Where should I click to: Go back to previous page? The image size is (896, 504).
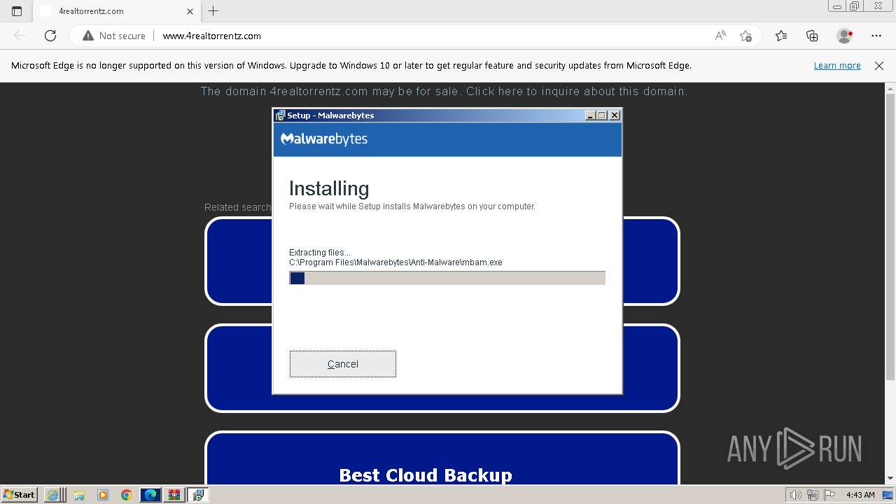pos(20,36)
